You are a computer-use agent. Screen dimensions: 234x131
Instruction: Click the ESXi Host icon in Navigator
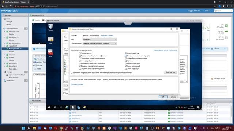click(5, 19)
